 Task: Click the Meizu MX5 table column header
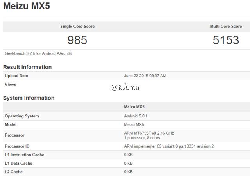point(134,107)
